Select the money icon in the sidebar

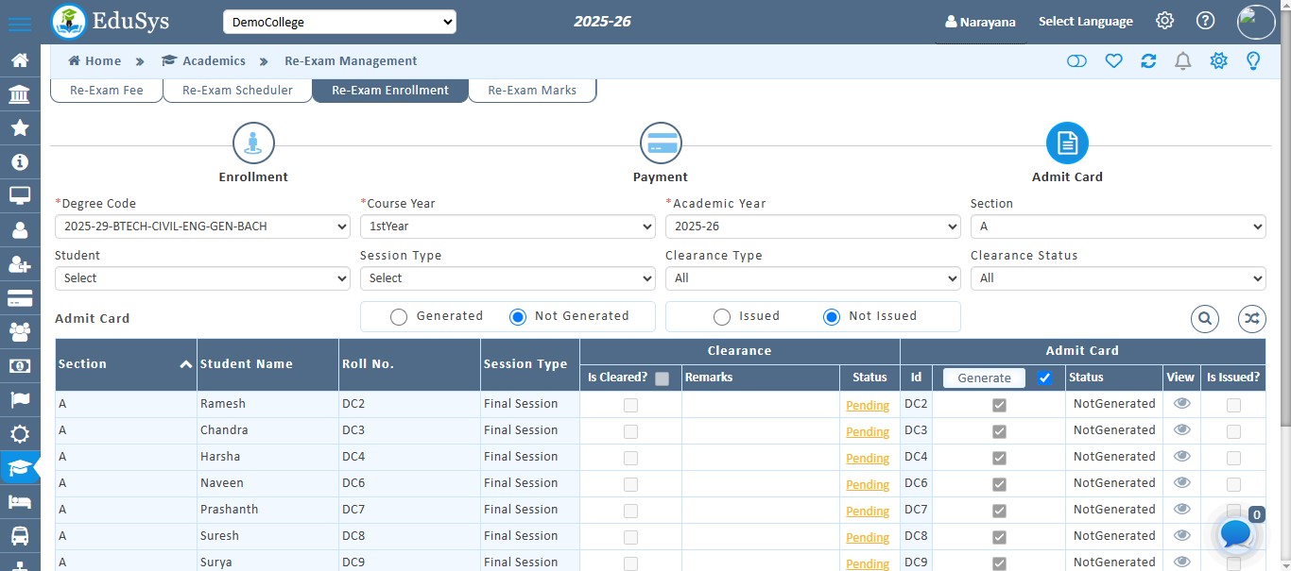(20, 366)
